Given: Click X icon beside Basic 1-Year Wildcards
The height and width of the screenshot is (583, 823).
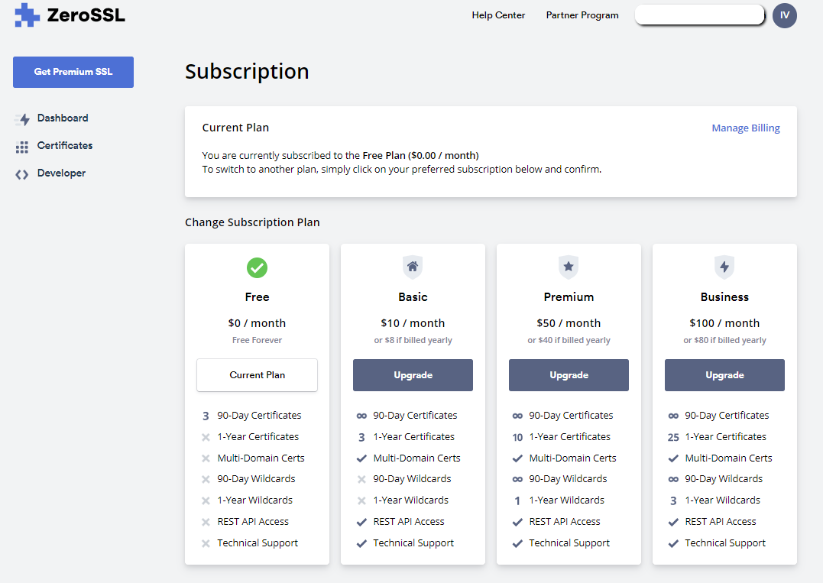Looking at the screenshot, I should pyautogui.click(x=361, y=500).
